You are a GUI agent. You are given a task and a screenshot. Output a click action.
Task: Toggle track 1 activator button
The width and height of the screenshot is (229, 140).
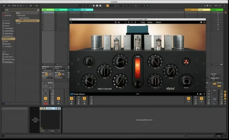[45, 98]
